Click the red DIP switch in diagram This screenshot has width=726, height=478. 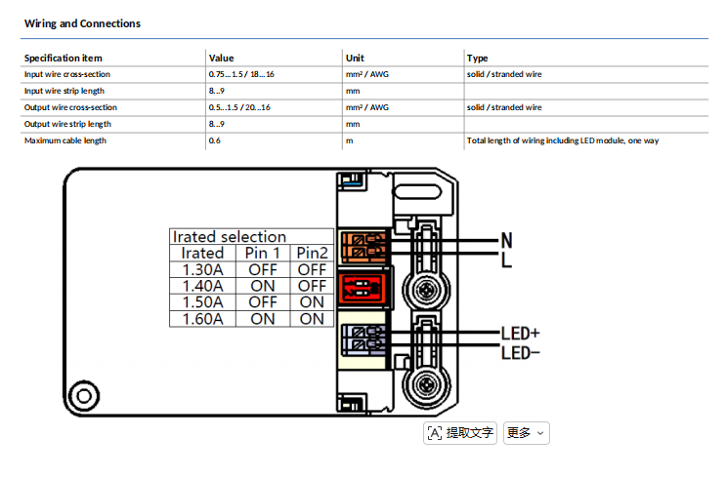coord(363,288)
